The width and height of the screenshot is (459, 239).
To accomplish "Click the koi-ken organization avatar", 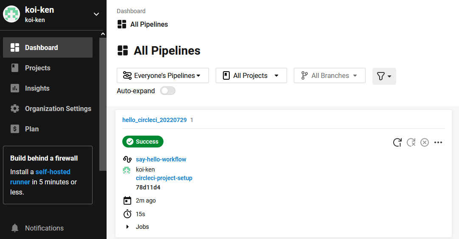I will pos(11,14).
